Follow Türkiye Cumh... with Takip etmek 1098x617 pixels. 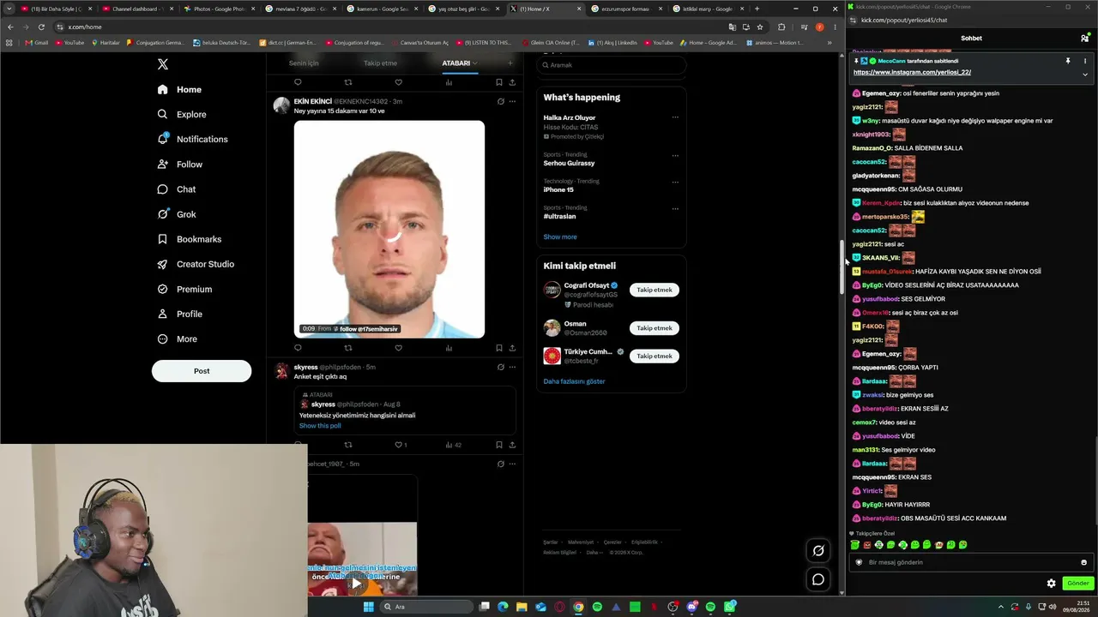coord(655,356)
